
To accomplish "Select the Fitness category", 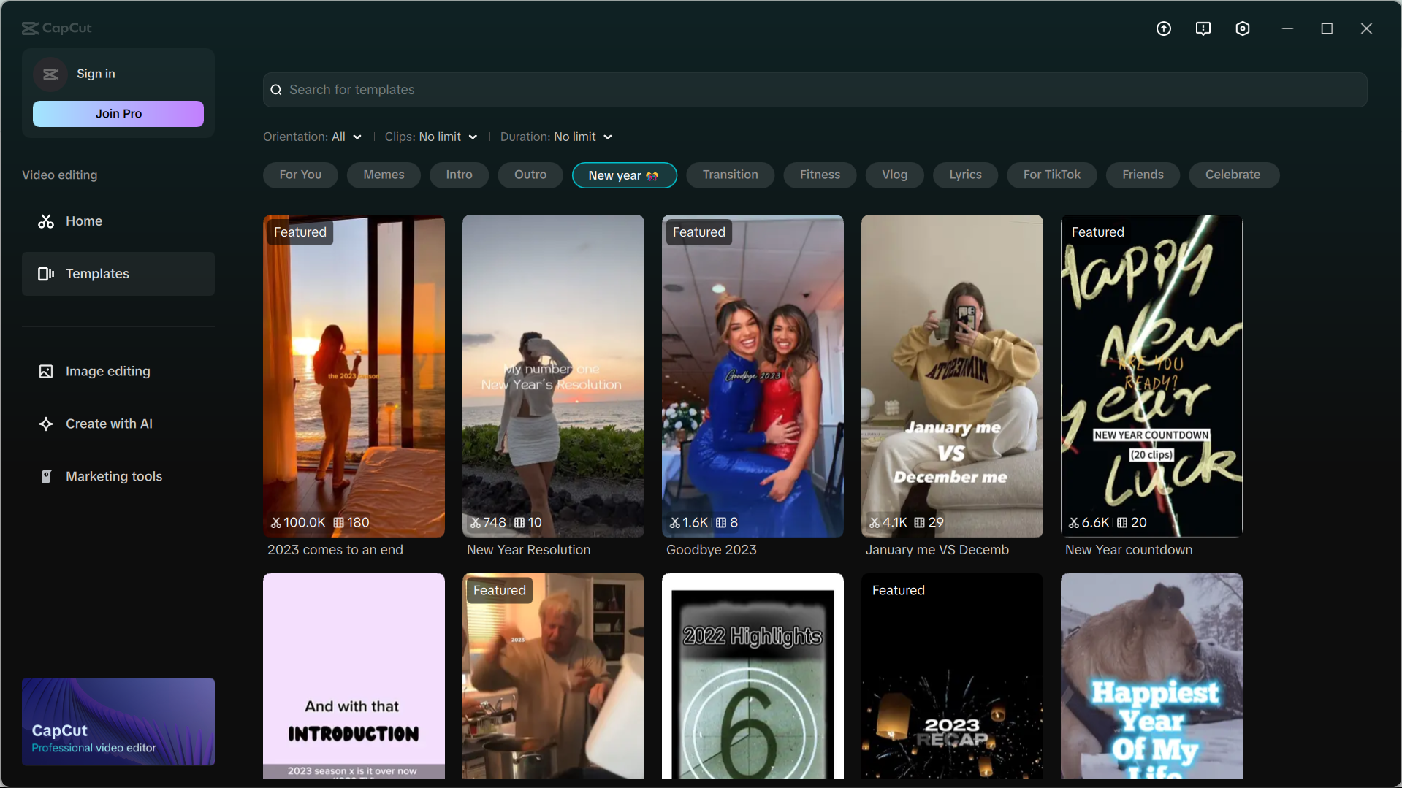I will click(x=820, y=175).
